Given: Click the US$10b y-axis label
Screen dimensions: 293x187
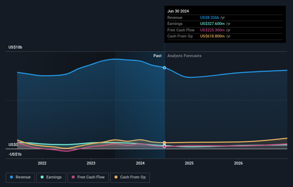Looking at the screenshot, I should pyautogui.click(x=15, y=47).
